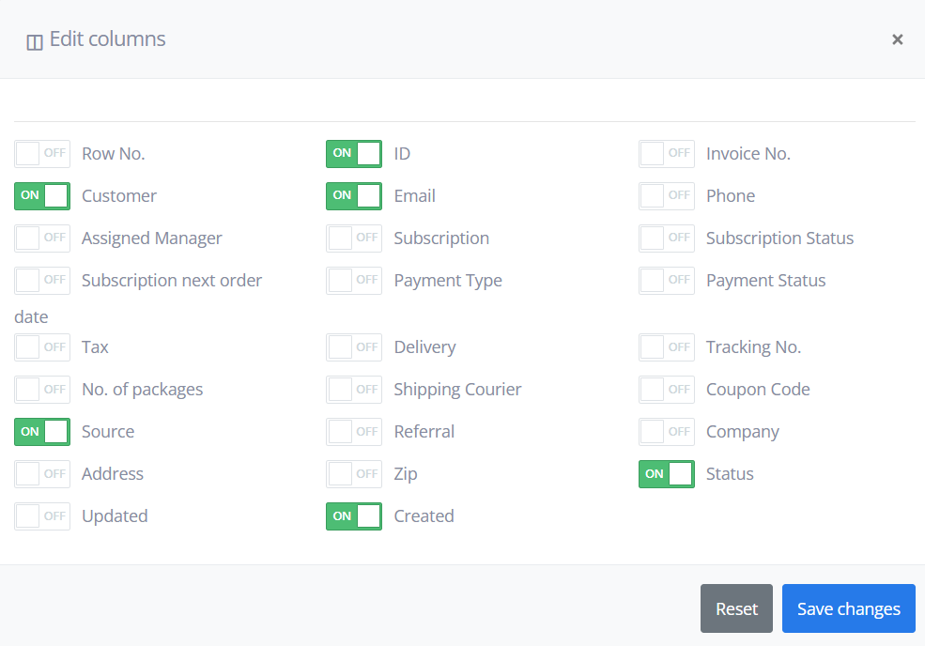Enable Shipping Courier column toggle
Viewport: 925px width, 646px height.
(354, 390)
